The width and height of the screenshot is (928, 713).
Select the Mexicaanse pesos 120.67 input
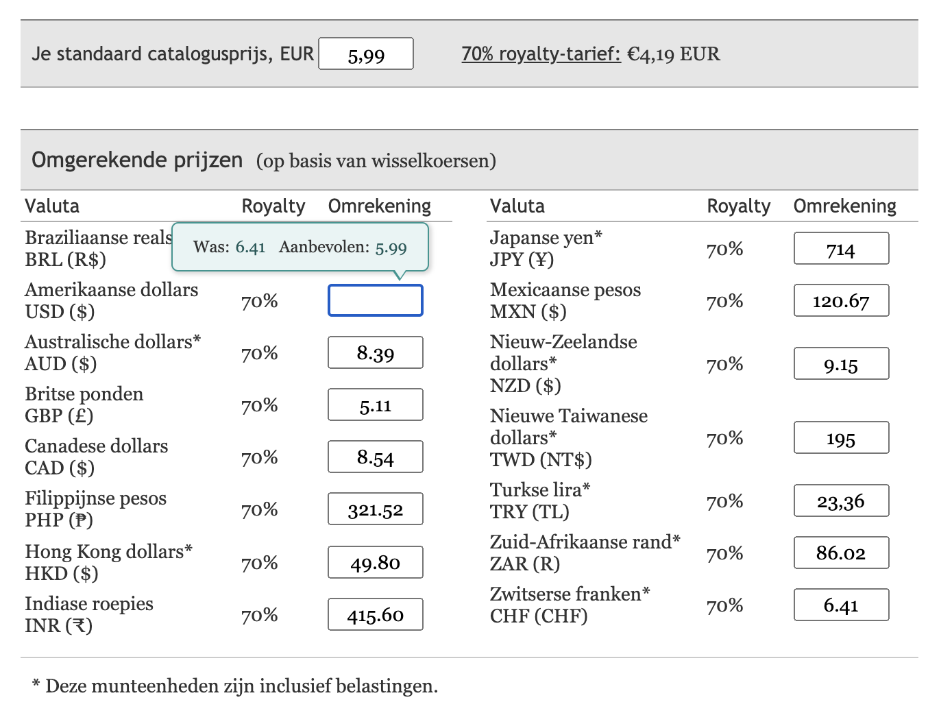pos(841,300)
